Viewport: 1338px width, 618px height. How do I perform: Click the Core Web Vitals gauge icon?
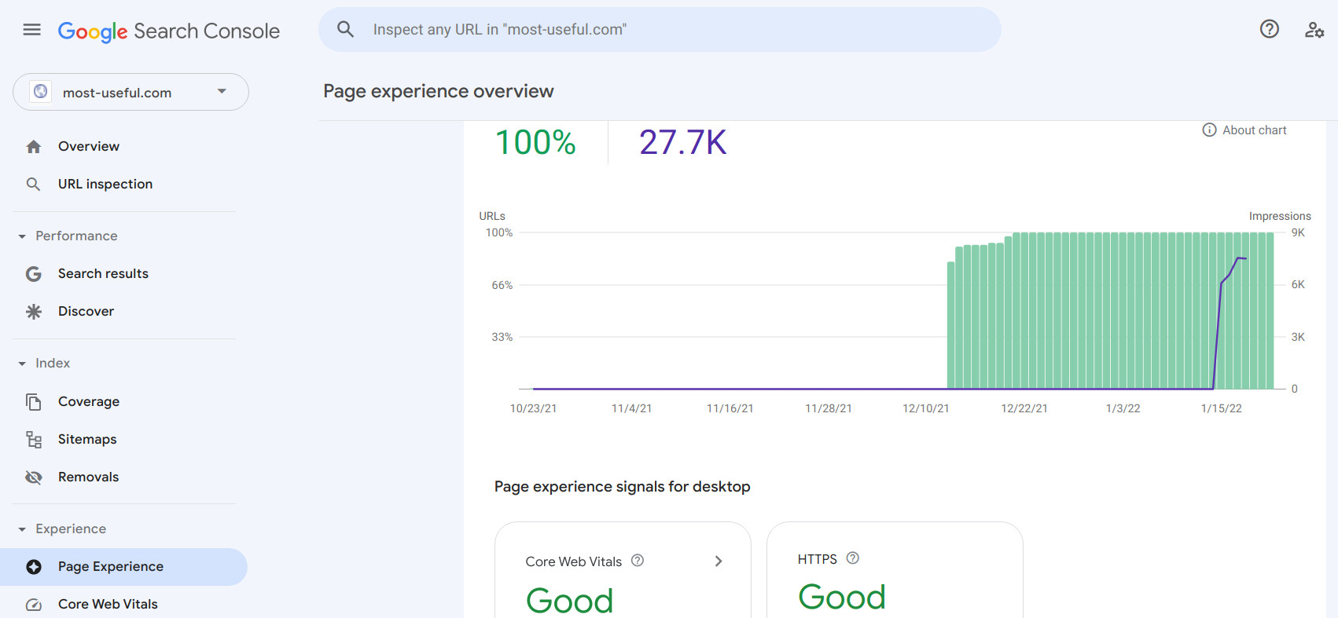(33, 605)
